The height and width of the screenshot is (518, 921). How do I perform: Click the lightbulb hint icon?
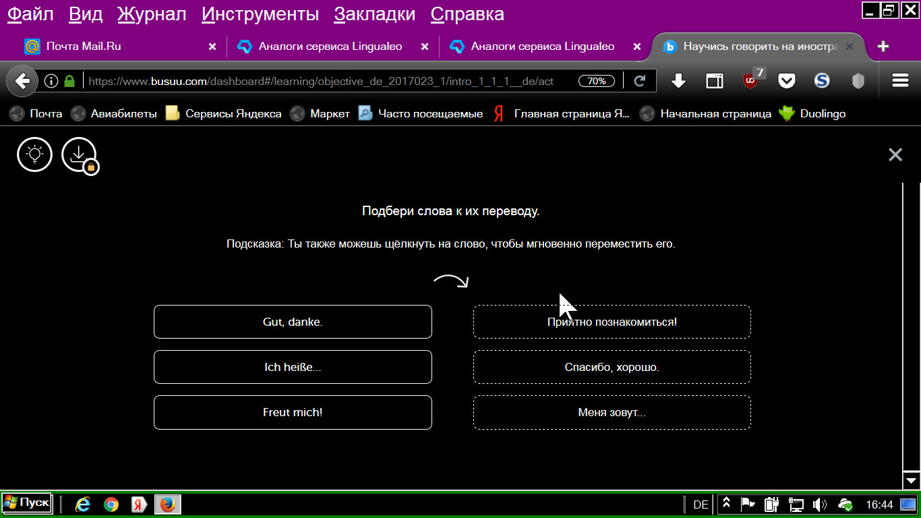pos(34,154)
